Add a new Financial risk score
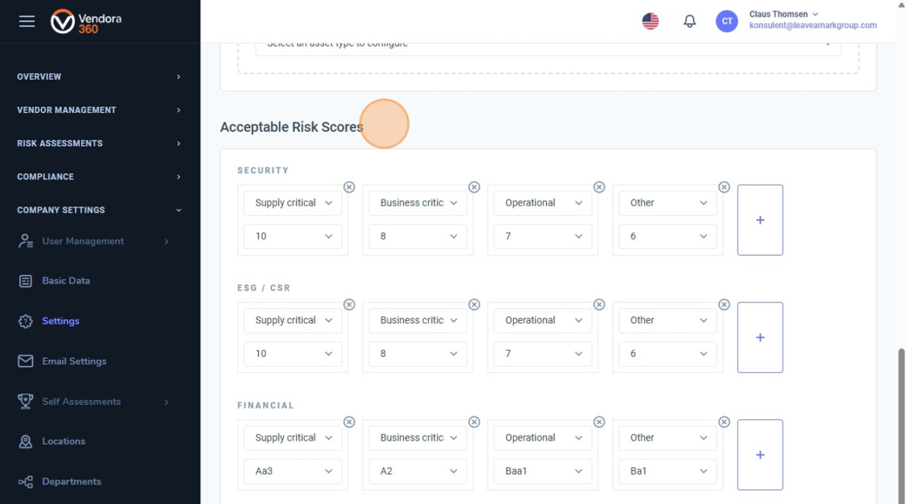Viewport: 907px width, 504px height. click(760, 455)
